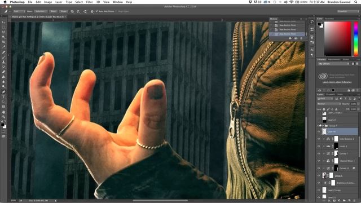
Task: Click the Shape button in options bar
Action: [x=63, y=11]
